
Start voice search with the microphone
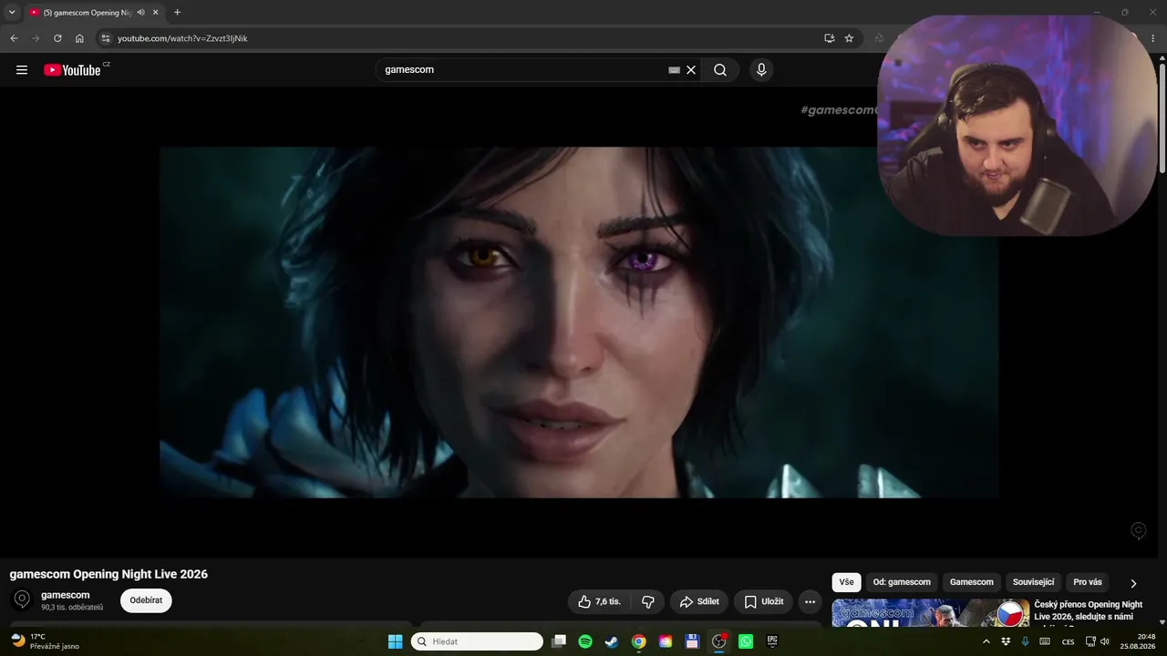click(x=761, y=70)
